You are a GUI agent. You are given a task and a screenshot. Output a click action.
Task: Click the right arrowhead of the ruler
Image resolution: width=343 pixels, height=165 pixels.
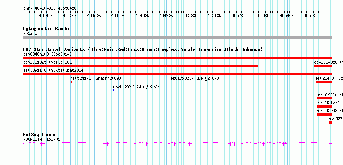(x=331, y=12)
